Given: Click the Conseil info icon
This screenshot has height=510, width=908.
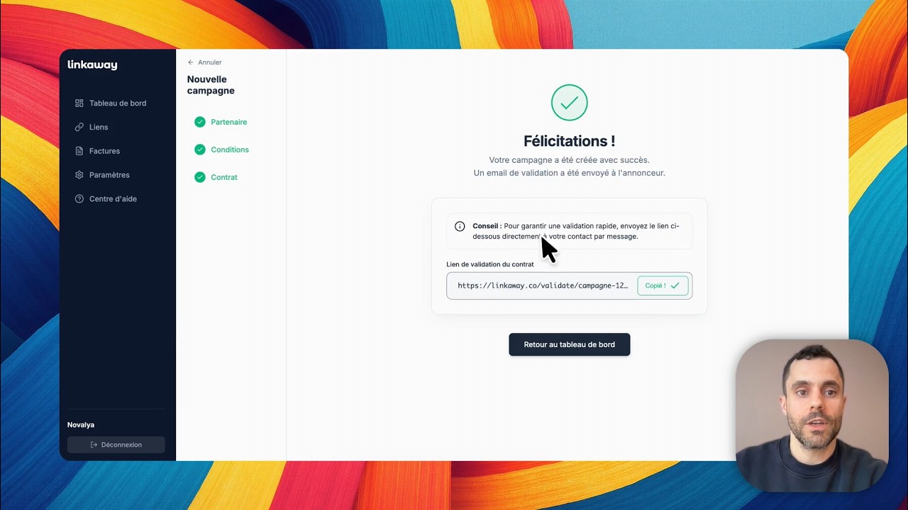Looking at the screenshot, I should click(460, 227).
